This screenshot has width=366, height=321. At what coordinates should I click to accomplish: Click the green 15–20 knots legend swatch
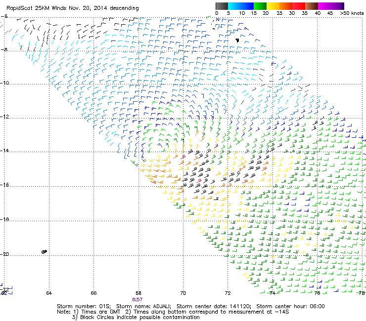260,6
